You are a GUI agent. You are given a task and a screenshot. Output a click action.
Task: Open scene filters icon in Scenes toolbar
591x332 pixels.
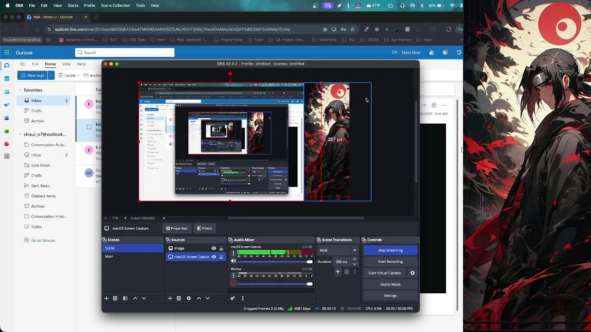[125, 298]
